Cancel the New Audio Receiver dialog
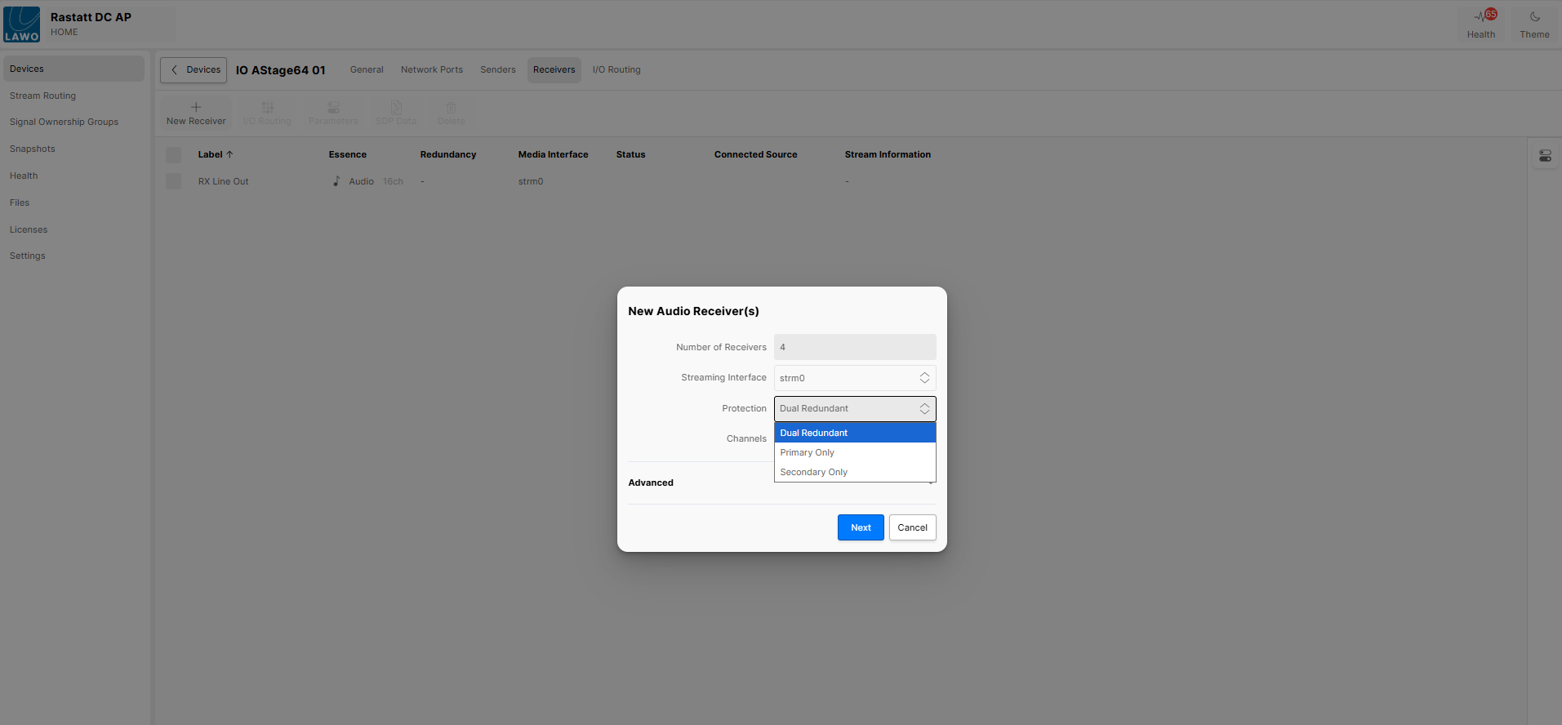1562x725 pixels. coord(912,527)
